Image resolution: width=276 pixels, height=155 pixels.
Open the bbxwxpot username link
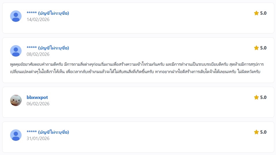(37, 97)
